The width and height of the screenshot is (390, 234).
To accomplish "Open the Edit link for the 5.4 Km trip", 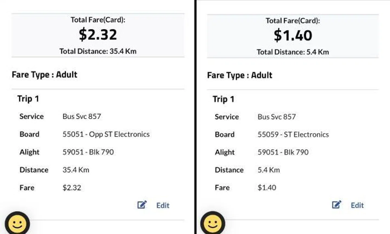I will pos(357,205).
